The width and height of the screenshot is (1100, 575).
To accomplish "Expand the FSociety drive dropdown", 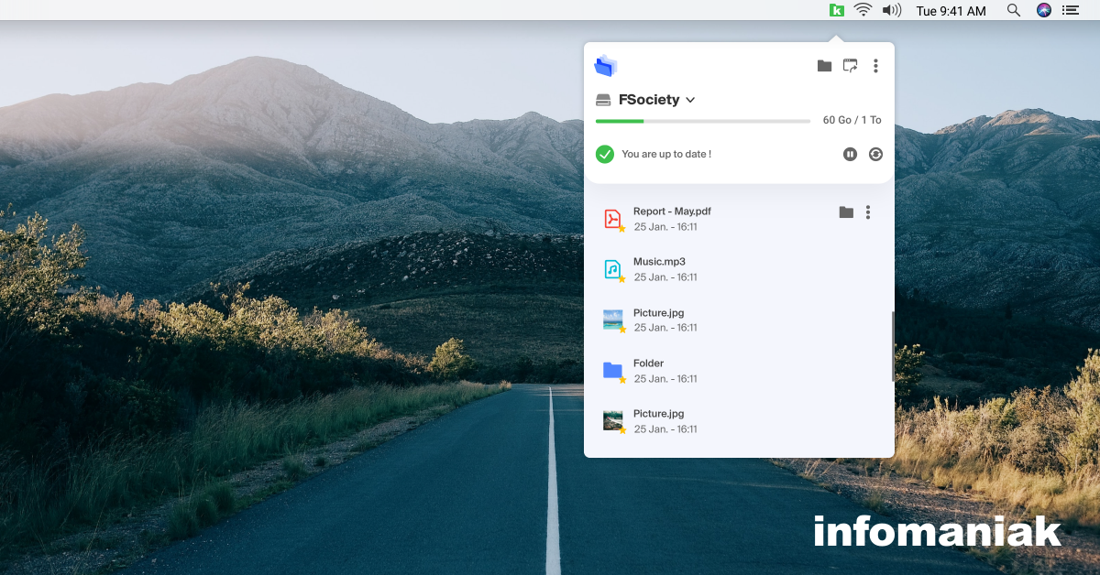I will (x=690, y=100).
